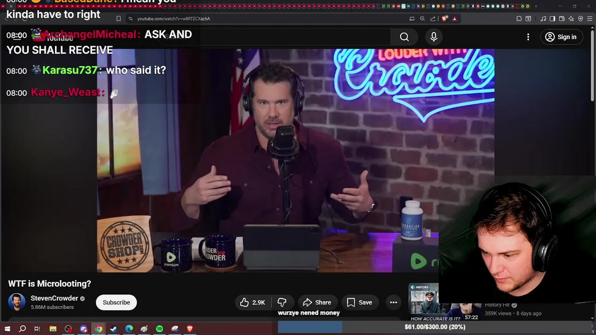This screenshot has height=335, width=596.
Task: Click the install/cast screen icon in address bar
Action: 412,19
